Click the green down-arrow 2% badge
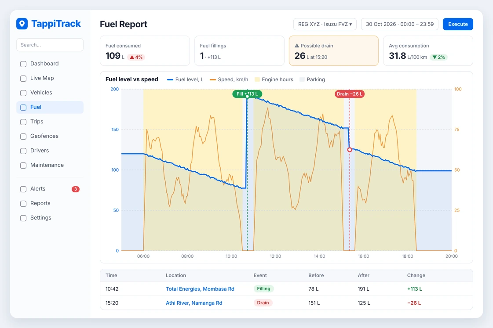 (438, 57)
